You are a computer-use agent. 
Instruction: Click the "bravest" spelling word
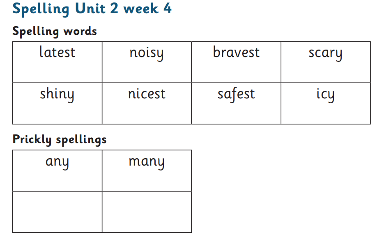click(236, 52)
